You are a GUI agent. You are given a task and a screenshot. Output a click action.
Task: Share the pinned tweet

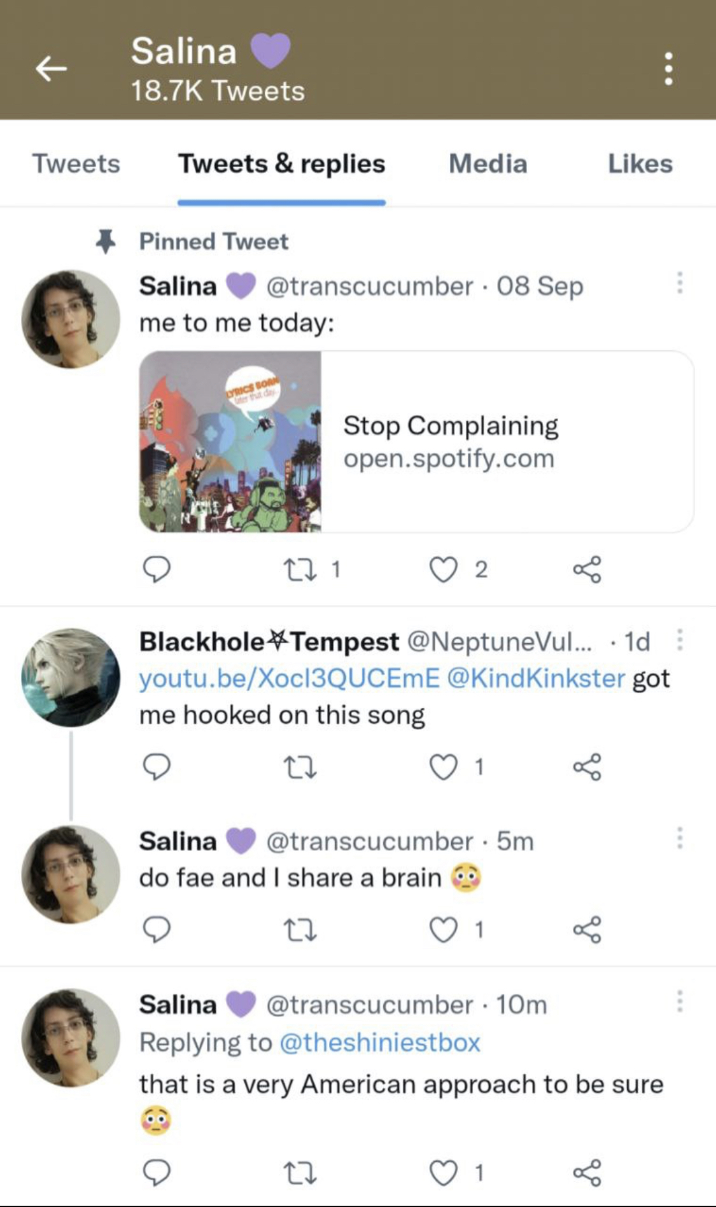(587, 569)
